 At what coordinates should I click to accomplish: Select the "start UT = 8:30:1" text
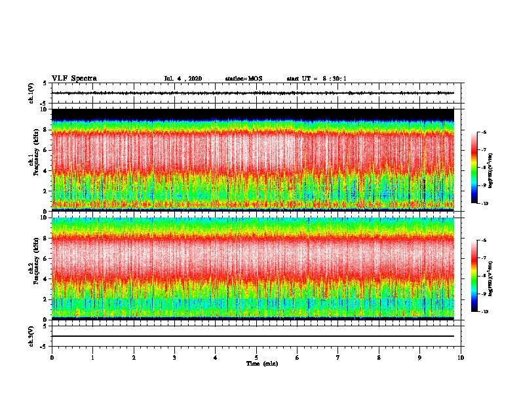(x=317, y=79)
